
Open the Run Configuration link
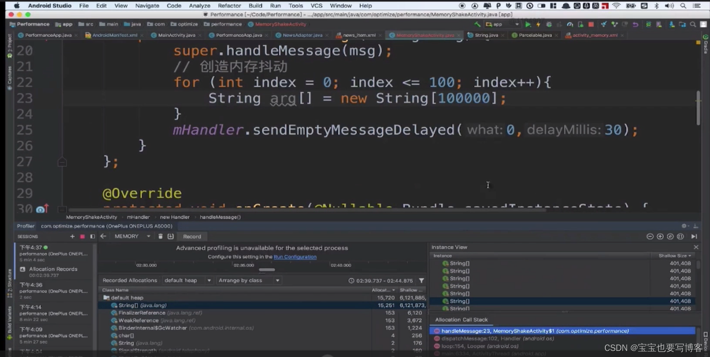point(295,257)
